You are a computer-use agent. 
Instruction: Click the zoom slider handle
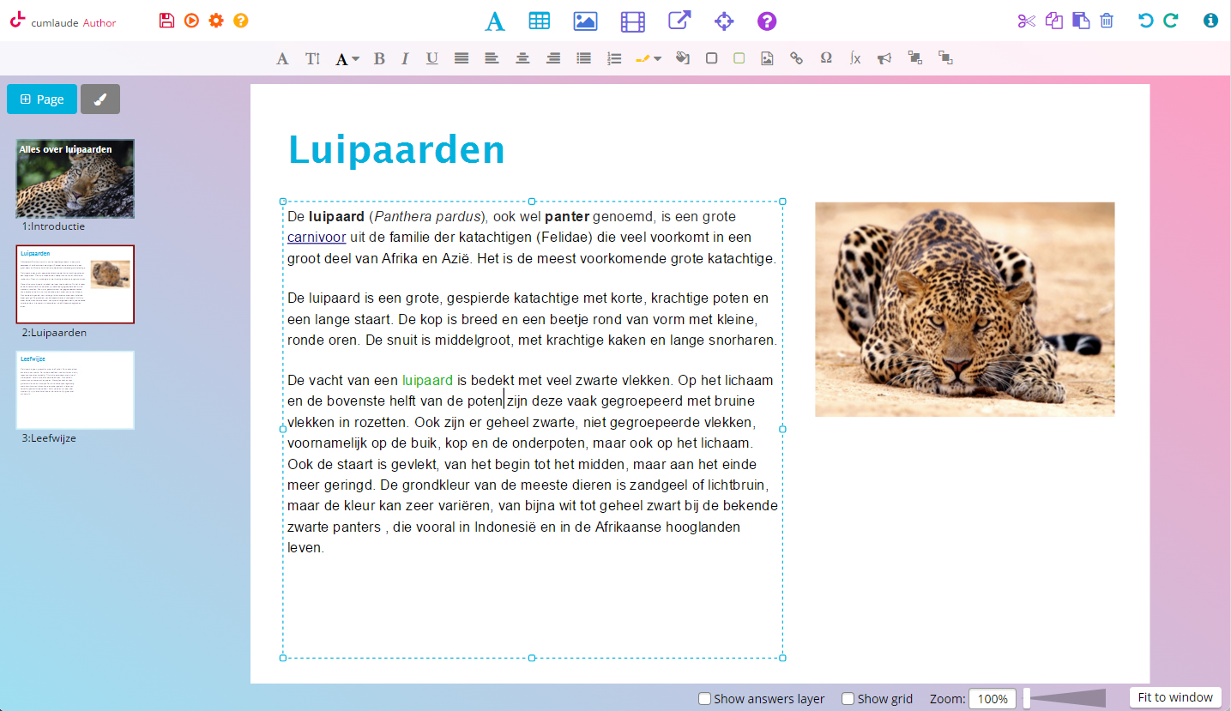tap(1026, 698)
